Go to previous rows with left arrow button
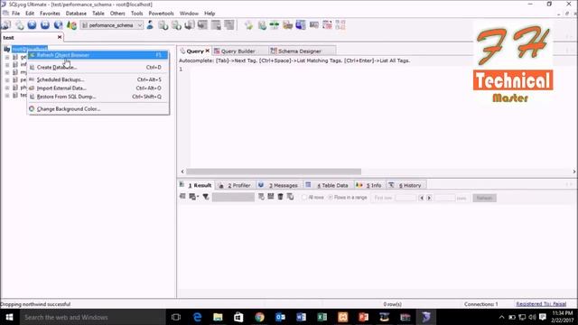 pyautogui.click(x=422, y=198)
